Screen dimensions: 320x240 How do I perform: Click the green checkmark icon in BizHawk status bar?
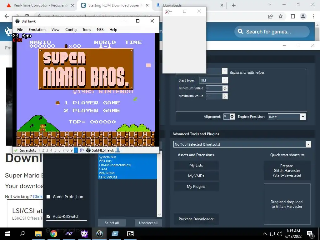16,150
